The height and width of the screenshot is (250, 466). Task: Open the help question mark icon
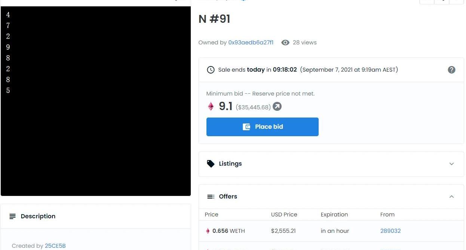click(451, 70)
